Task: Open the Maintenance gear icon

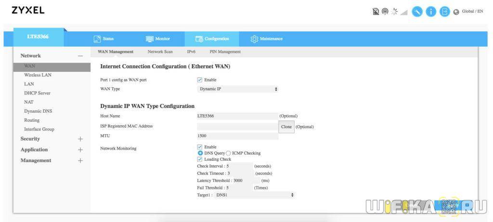Action: (254, 39)
